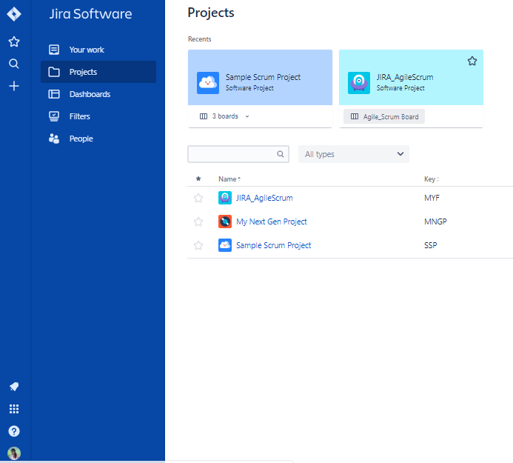
Task: Click the Projects folder icon
Action: pos(54,72)
